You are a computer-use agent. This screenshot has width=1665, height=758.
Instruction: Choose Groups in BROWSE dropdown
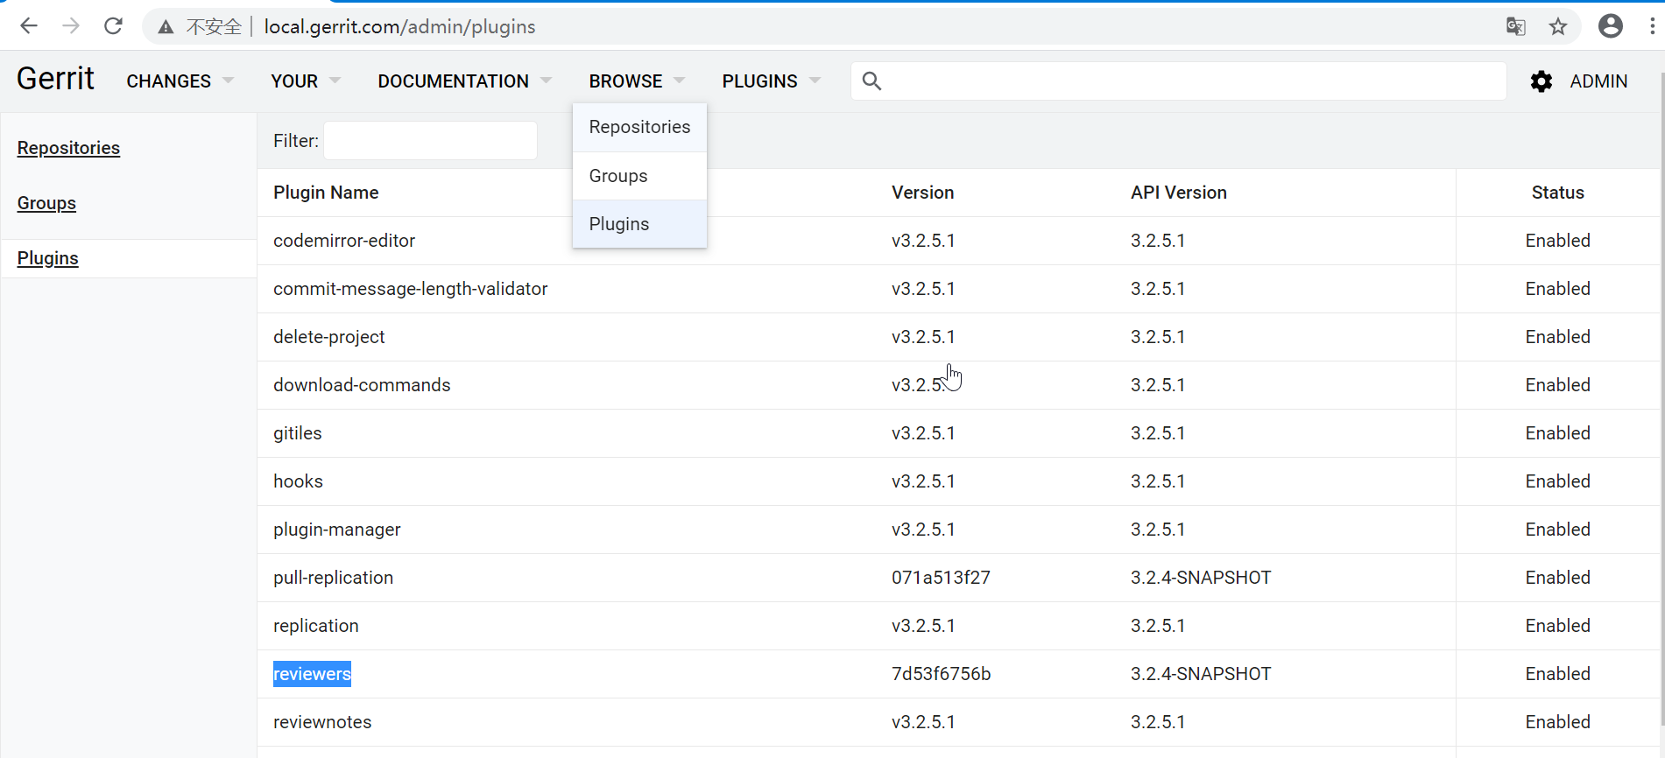(x=639, y=176)
